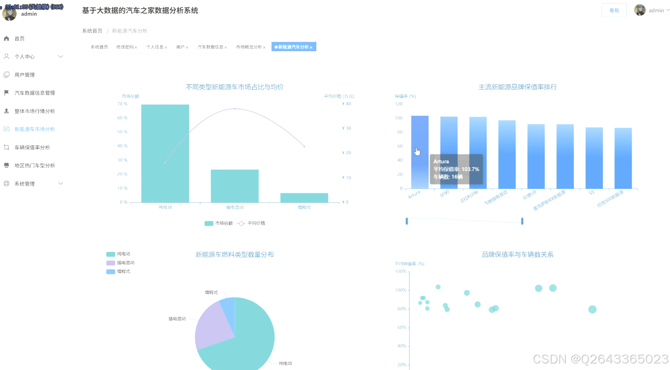Click the 纯电动 market share bar
This screenshot has width=670, height=370.
point(165,153)
